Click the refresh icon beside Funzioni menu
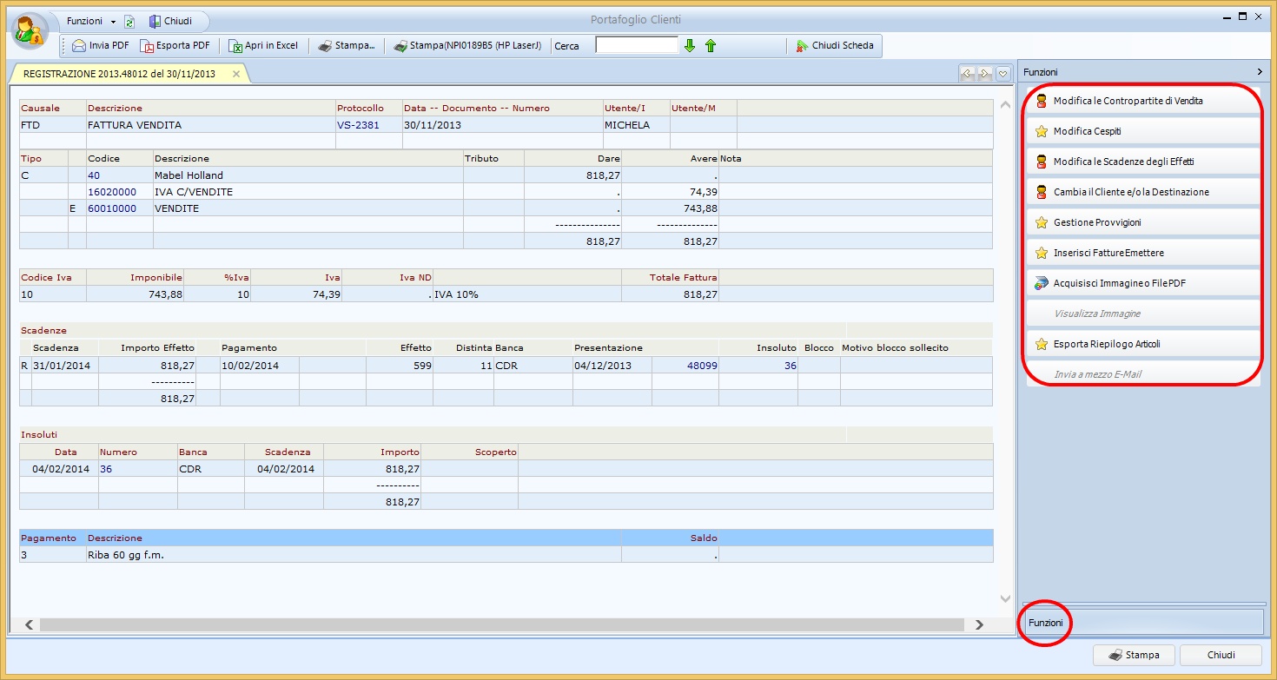 tap(129, 22)
